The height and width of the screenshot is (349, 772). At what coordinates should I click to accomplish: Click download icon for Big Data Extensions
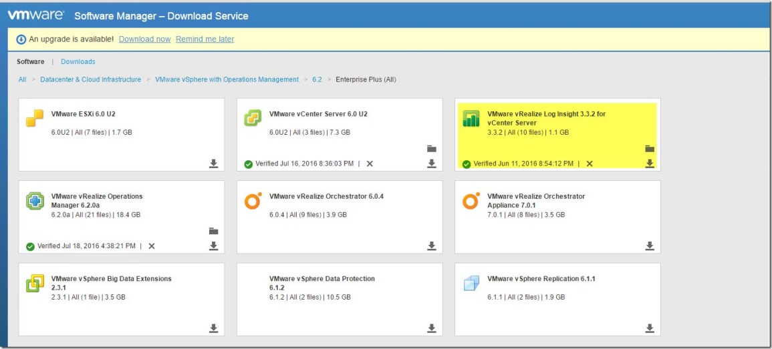(x=213, y=328)
